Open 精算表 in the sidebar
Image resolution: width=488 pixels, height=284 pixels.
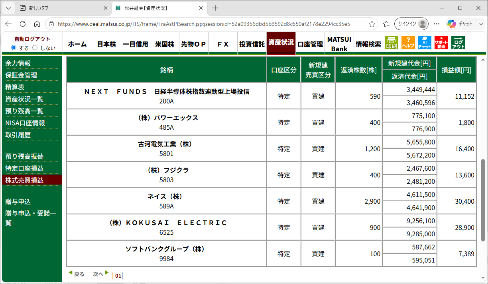pyautogui.click(x=15, y=87)
